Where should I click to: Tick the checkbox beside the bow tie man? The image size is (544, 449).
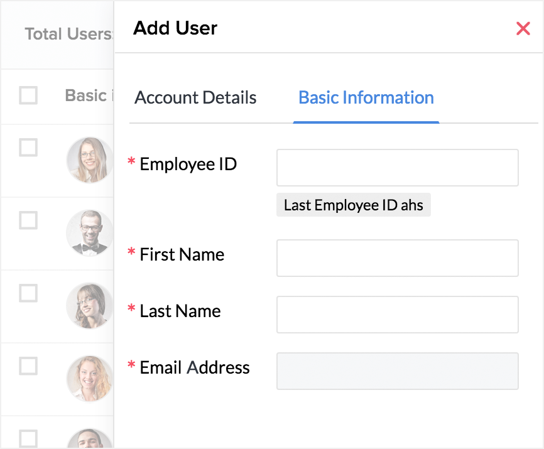28,220
